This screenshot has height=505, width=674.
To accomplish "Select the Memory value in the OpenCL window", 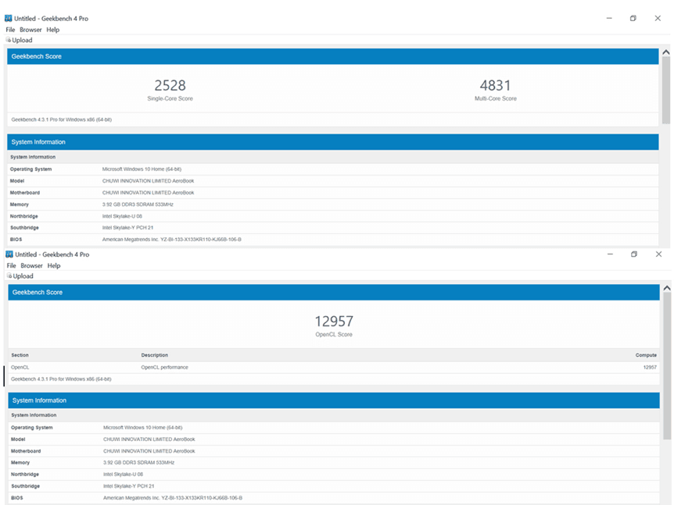I will tap(139, 463).
